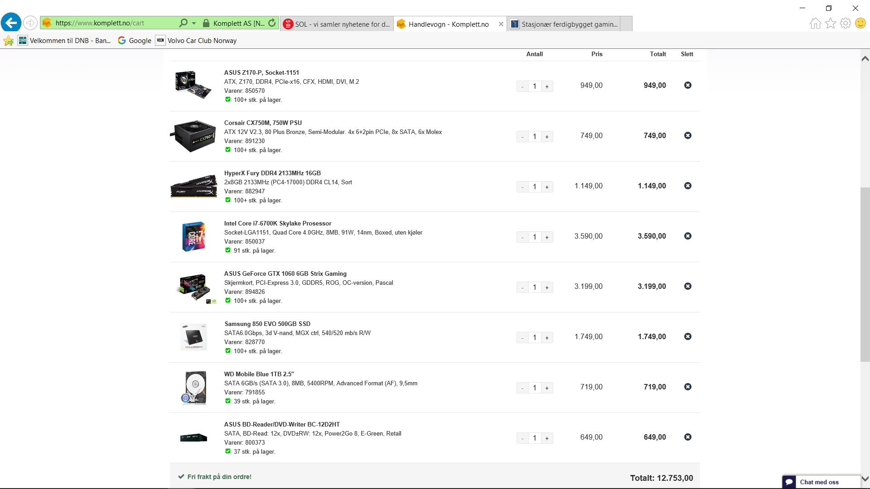The width and height of the screenshot is (870, 489).
Task: Open HyperX Fury DDR4 2133MHz 16GB link
Action: point(272,173)
